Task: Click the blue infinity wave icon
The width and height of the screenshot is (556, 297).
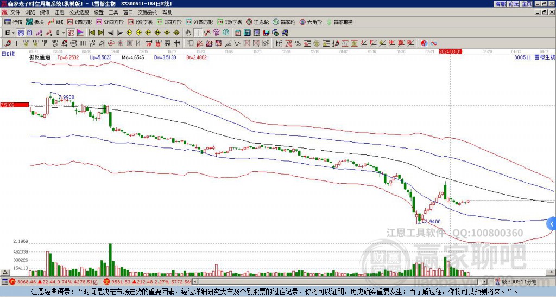Action: click(434, 43)
